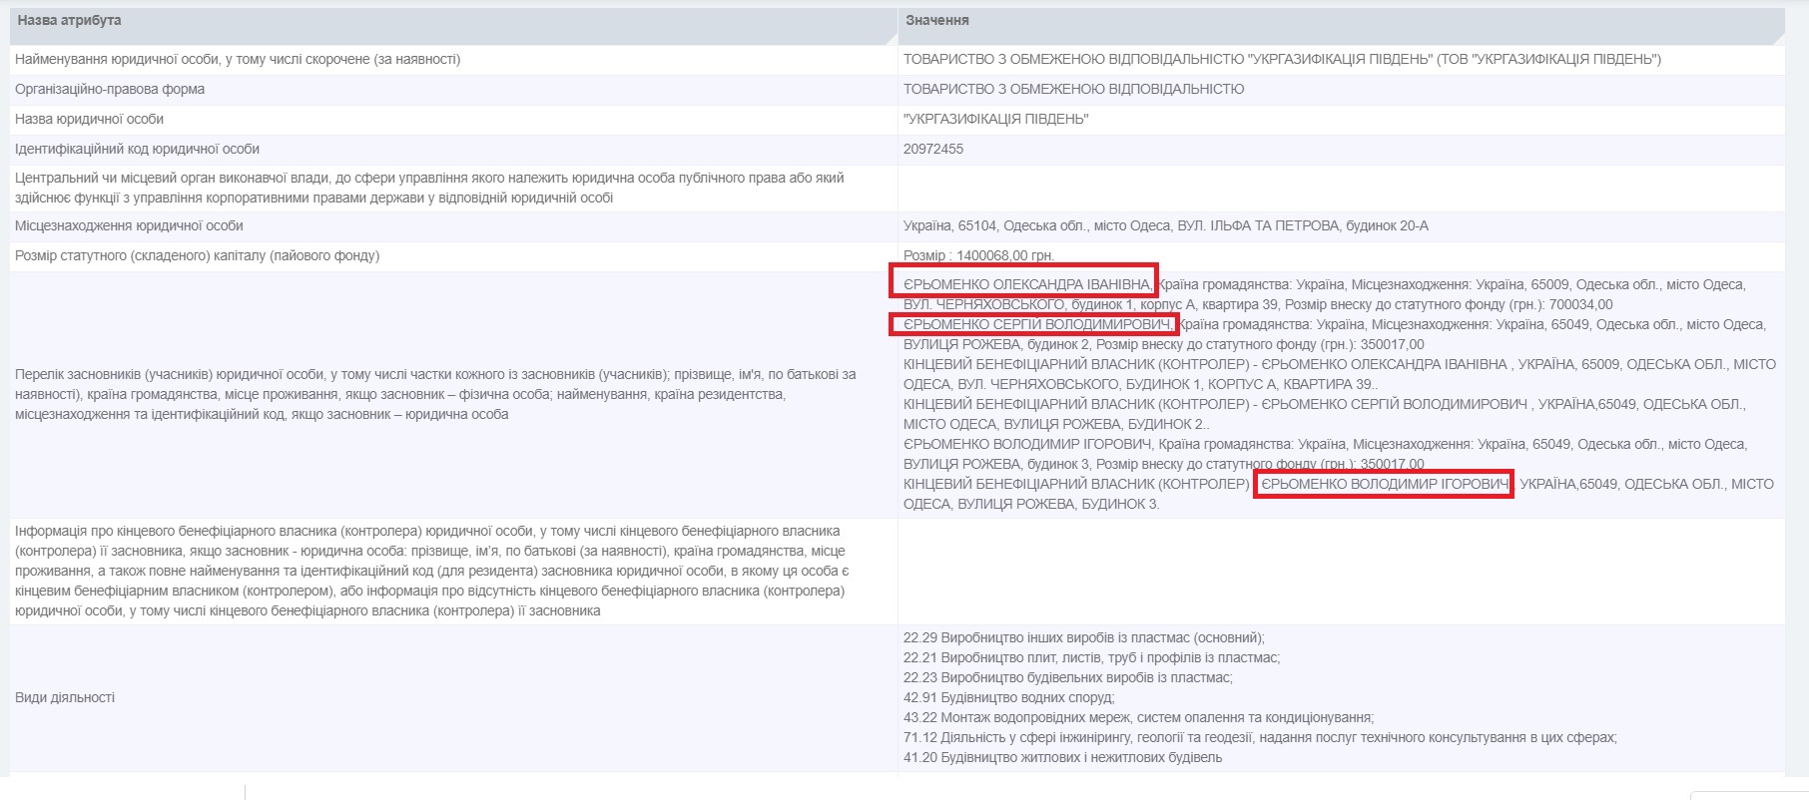The width and height of the screenshot is (1809, 800).
Task: Click the "Назва атрибута" column header
Action: 70,21
